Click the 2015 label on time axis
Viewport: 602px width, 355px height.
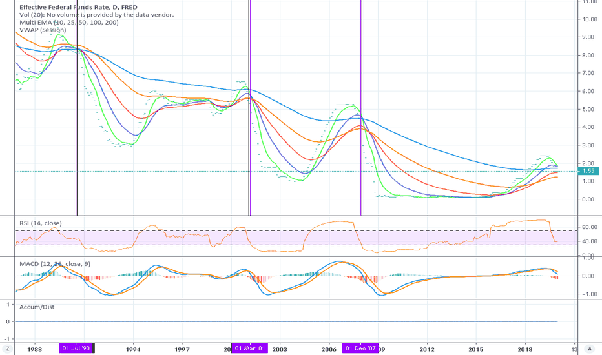476,349
